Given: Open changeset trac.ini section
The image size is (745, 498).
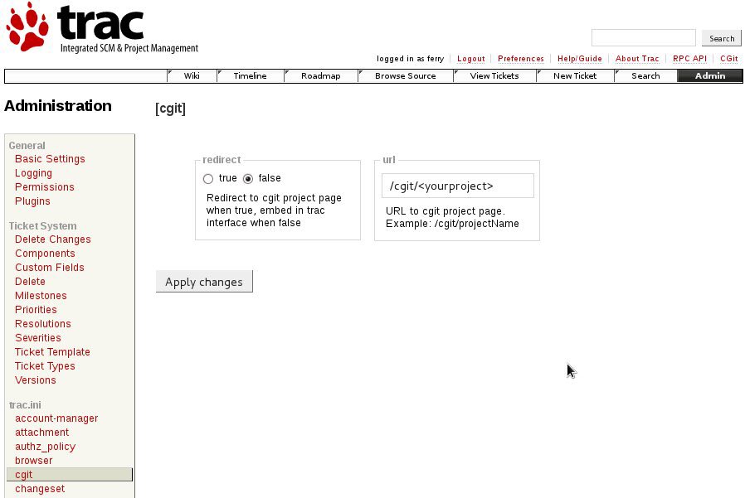Looking at the screenshot, I should [x=40, y=489].
